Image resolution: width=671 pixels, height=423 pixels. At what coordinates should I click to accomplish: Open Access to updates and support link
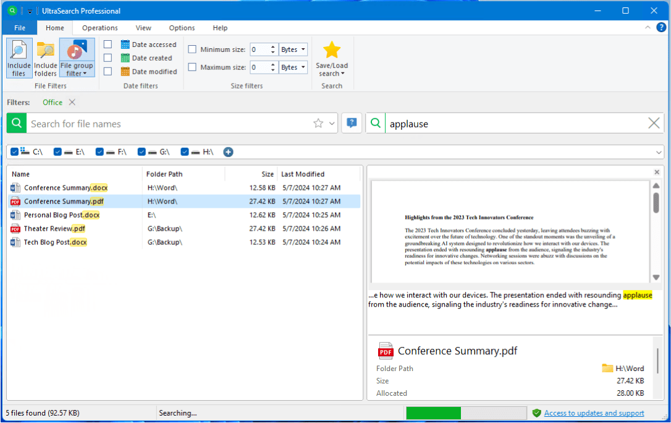pyautogui.click(x=594, y=413)
